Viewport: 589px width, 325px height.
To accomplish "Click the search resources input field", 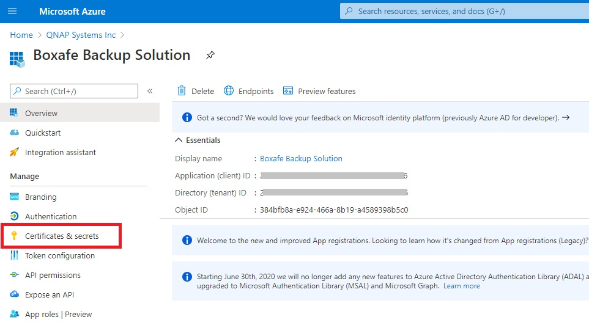I will 464,11.
